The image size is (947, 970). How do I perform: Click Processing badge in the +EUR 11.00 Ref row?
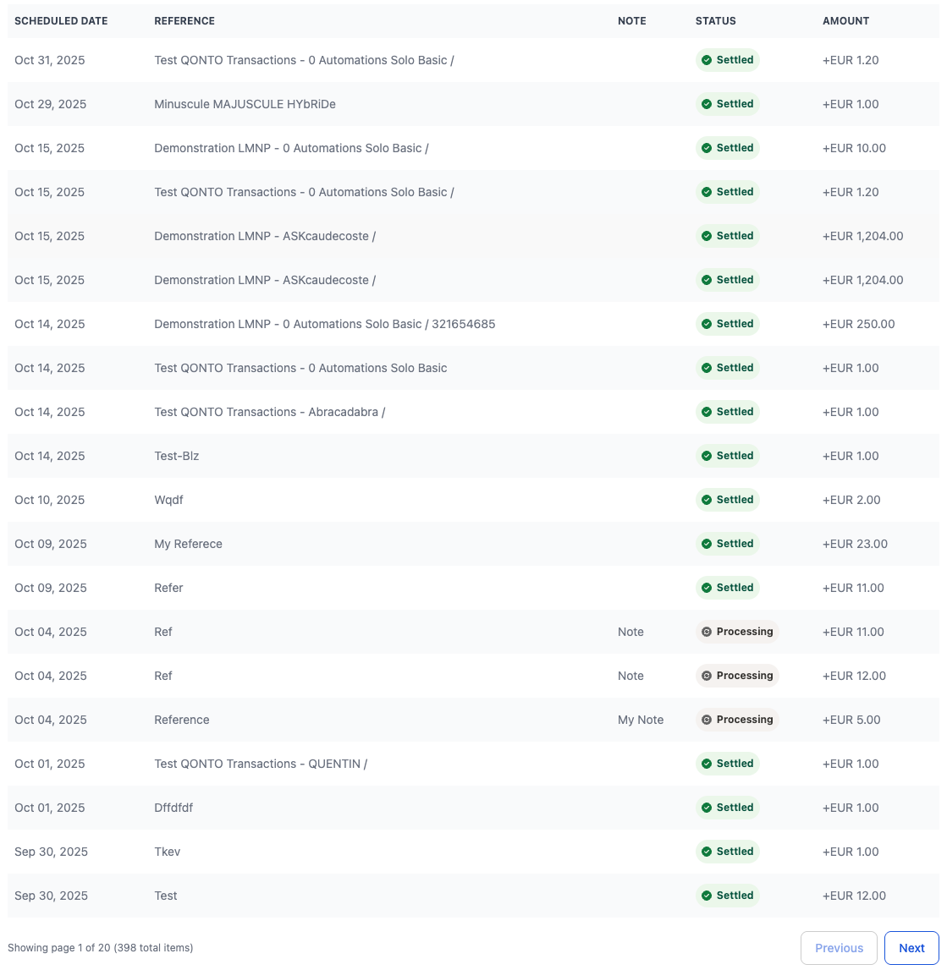pyautogui.click(x=736, y=632)
